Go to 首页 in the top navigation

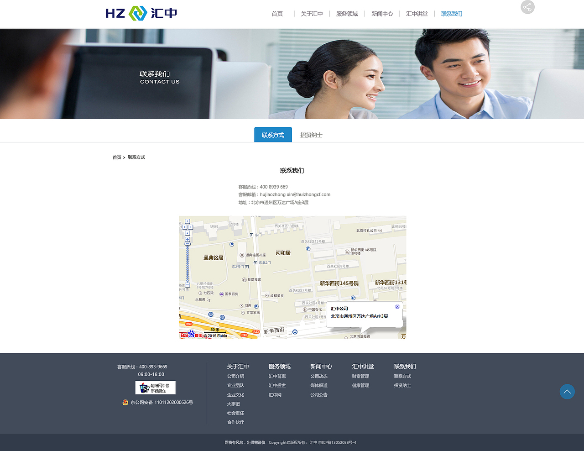click(x=277, y=14)
